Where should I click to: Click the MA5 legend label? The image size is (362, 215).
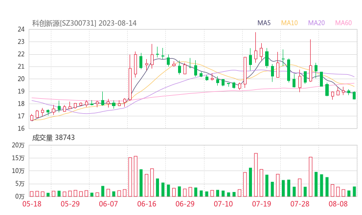click(264, 23)
